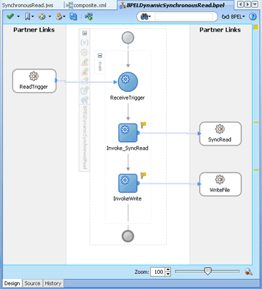This screenshot has height=289, width=262.
Task: Click the yellow square status marker at top right
Action: [x=256, y=28]
